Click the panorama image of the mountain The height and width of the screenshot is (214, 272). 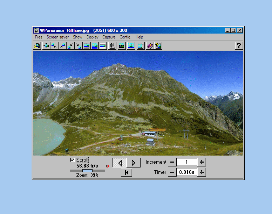(x=138, y=103)
